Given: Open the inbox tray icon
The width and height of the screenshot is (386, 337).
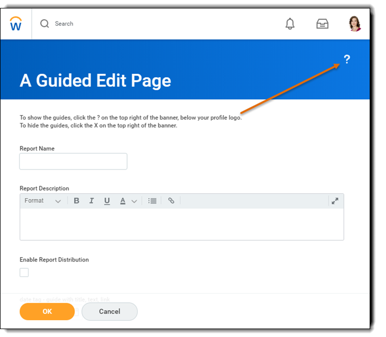Looking at the screenshot, I should pyautogui.click(x=322, y=24).
